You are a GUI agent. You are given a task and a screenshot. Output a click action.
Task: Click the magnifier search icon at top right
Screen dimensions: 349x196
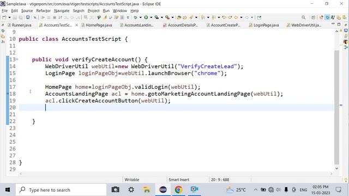[x=303, y=17]
